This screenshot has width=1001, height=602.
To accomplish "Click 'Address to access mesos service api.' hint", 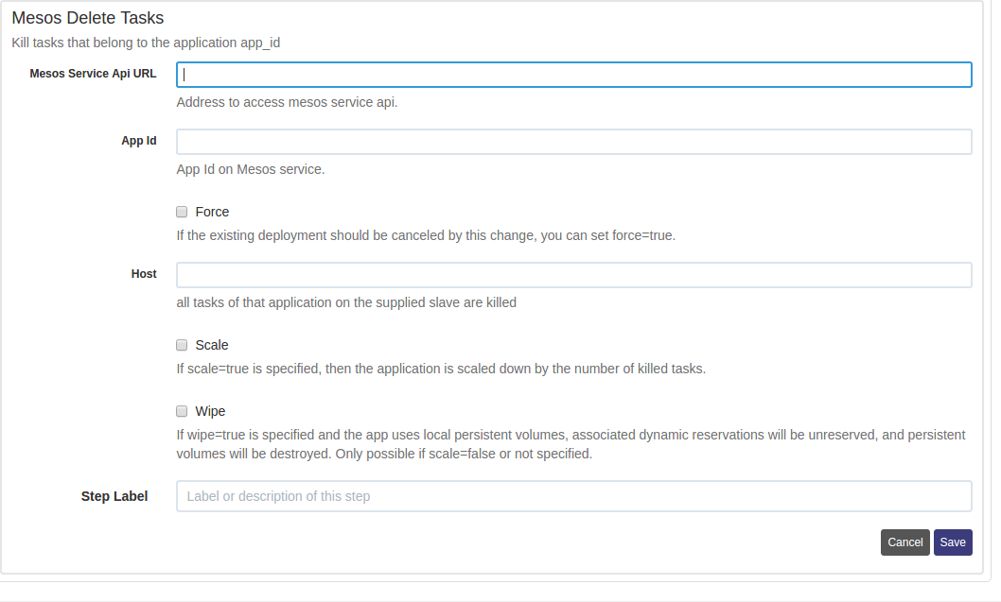I will pos(288,102).
